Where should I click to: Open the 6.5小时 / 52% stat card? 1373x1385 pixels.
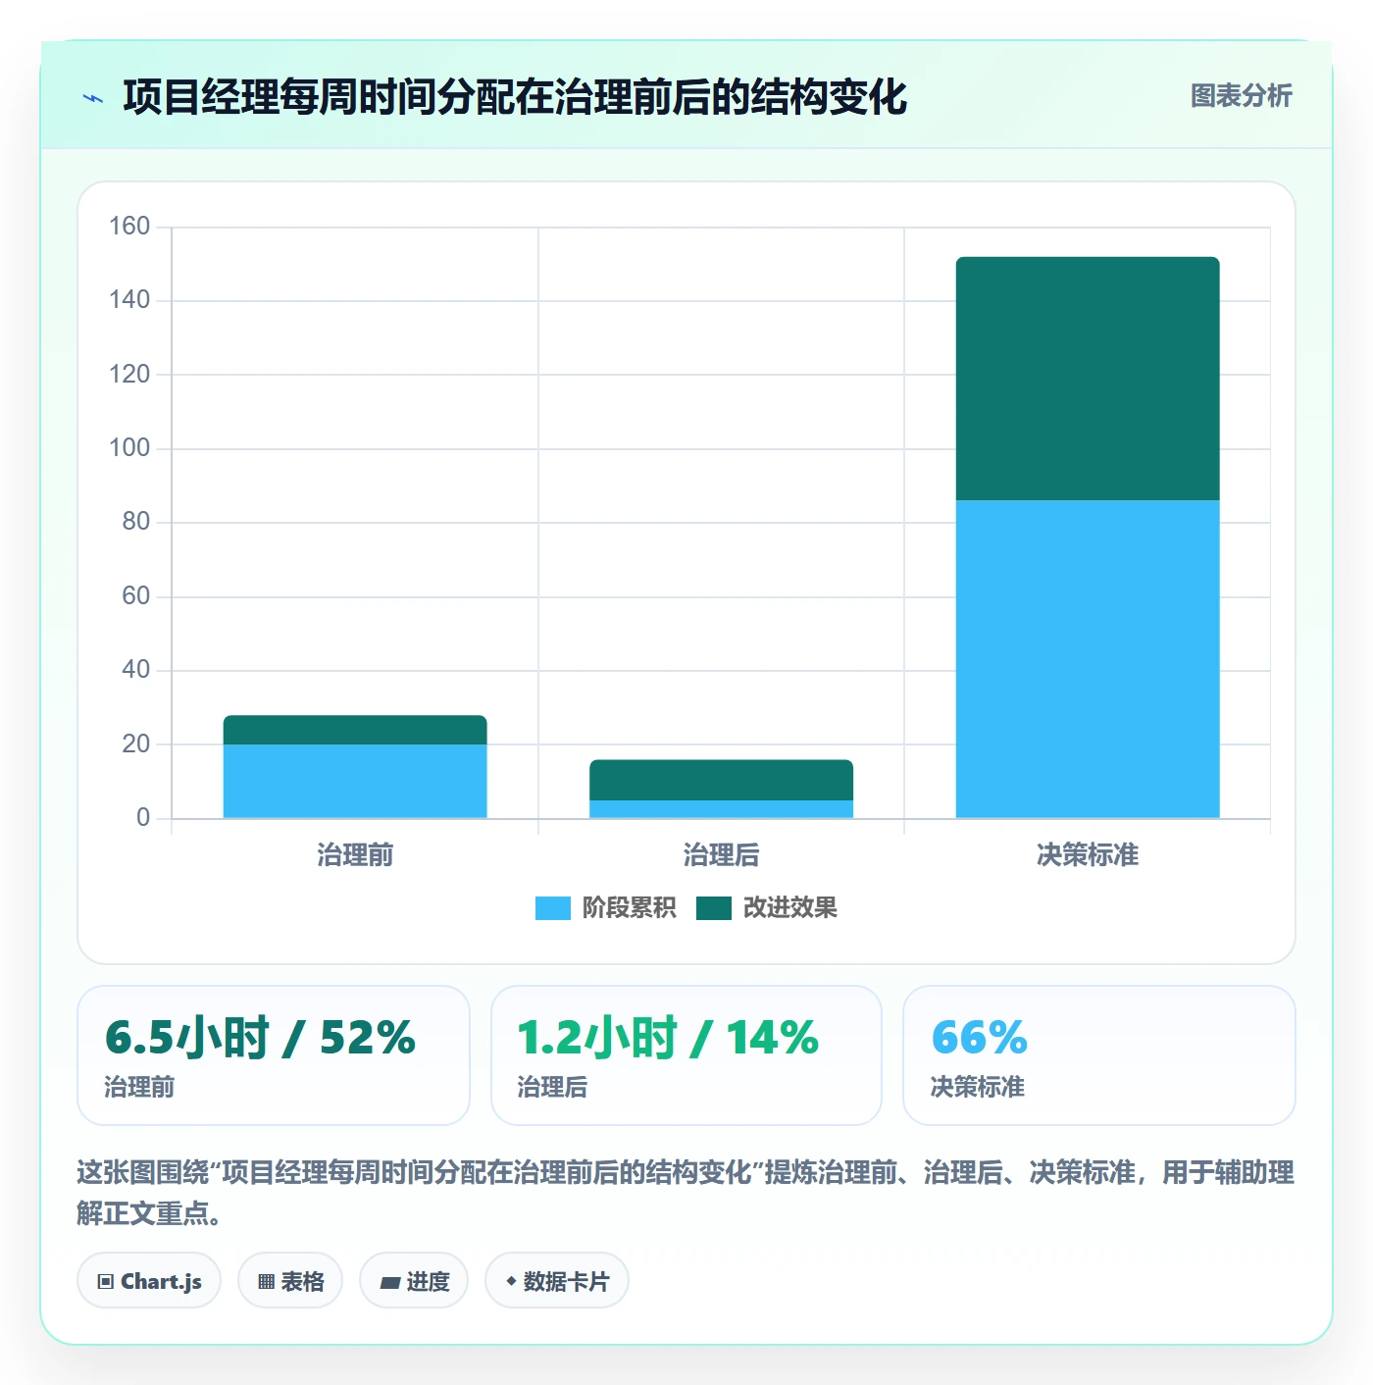point(274,1055)
